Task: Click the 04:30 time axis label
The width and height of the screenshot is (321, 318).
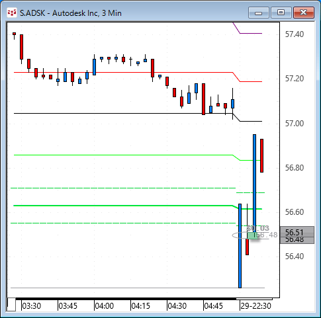Action: click(177, 306)
